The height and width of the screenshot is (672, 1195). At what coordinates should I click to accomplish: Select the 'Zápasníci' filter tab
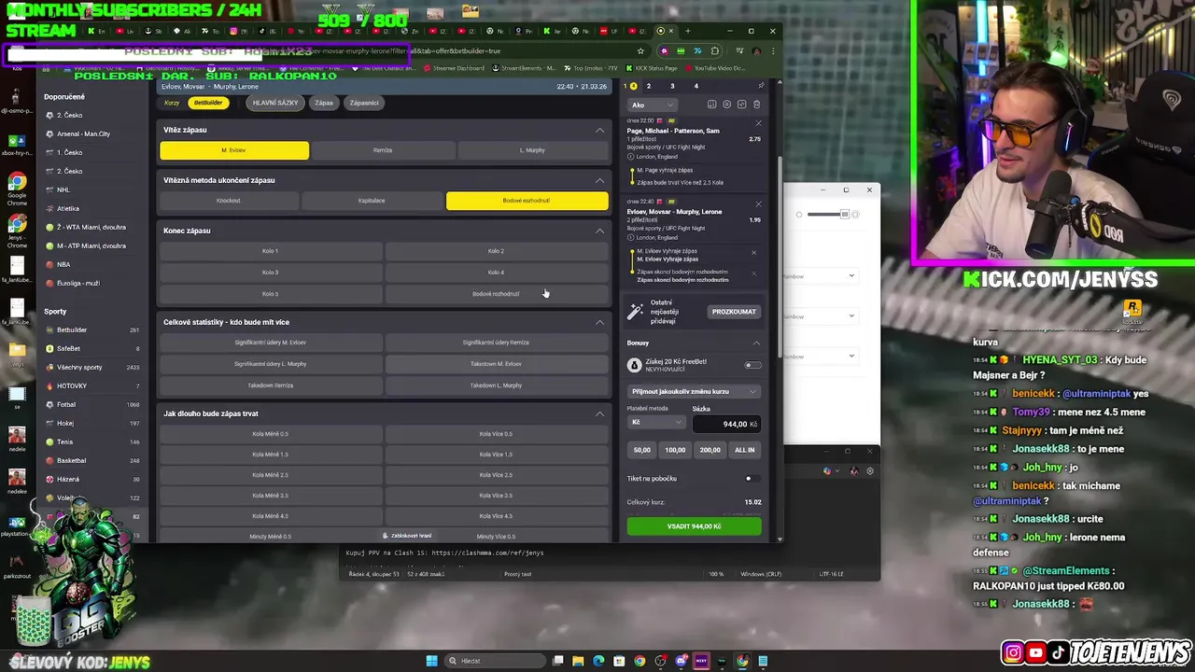point(364,103)
